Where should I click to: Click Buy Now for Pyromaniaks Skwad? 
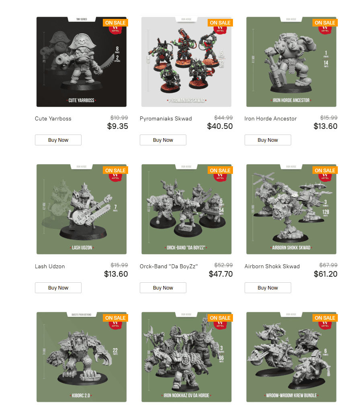point(163,140)
